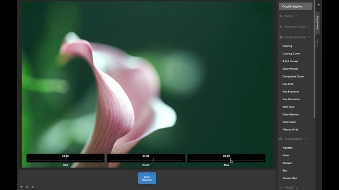Open the Split Tone adjustment
This screenshot has height=190, width=339.
288,107
